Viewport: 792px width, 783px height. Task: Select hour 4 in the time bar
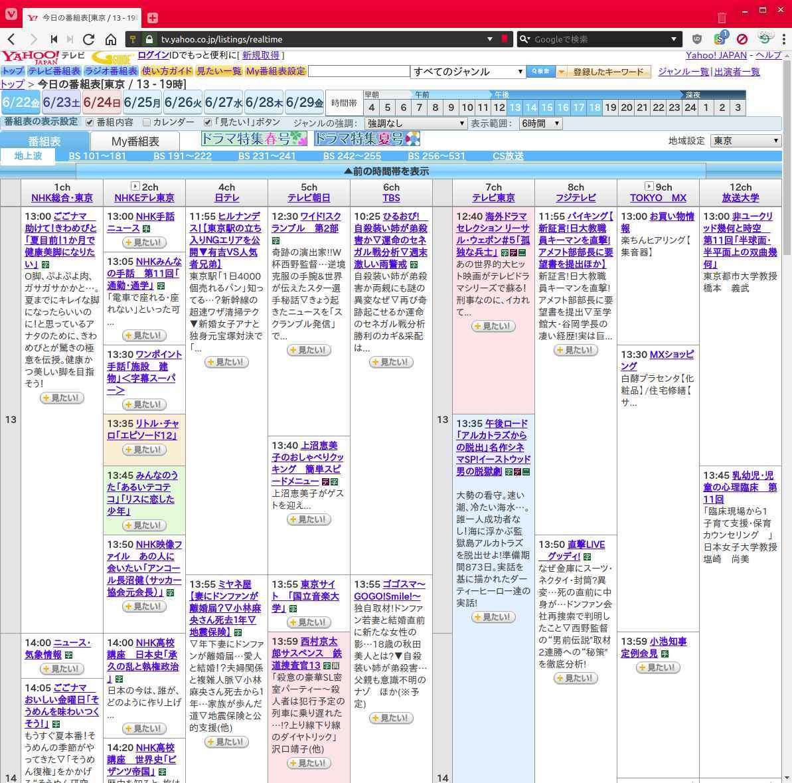(x=371, y=107)
